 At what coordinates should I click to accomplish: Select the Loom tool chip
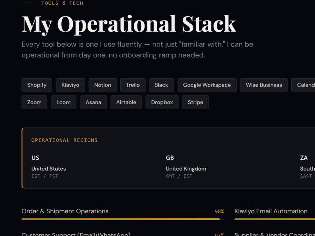(64, 102)
